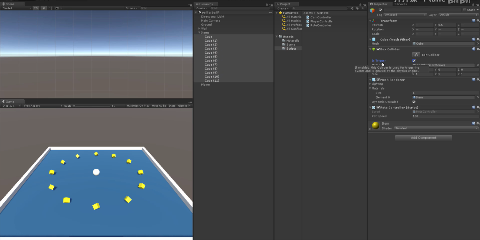Toggle Dynamic Occluded checkbox

(414, 102)
